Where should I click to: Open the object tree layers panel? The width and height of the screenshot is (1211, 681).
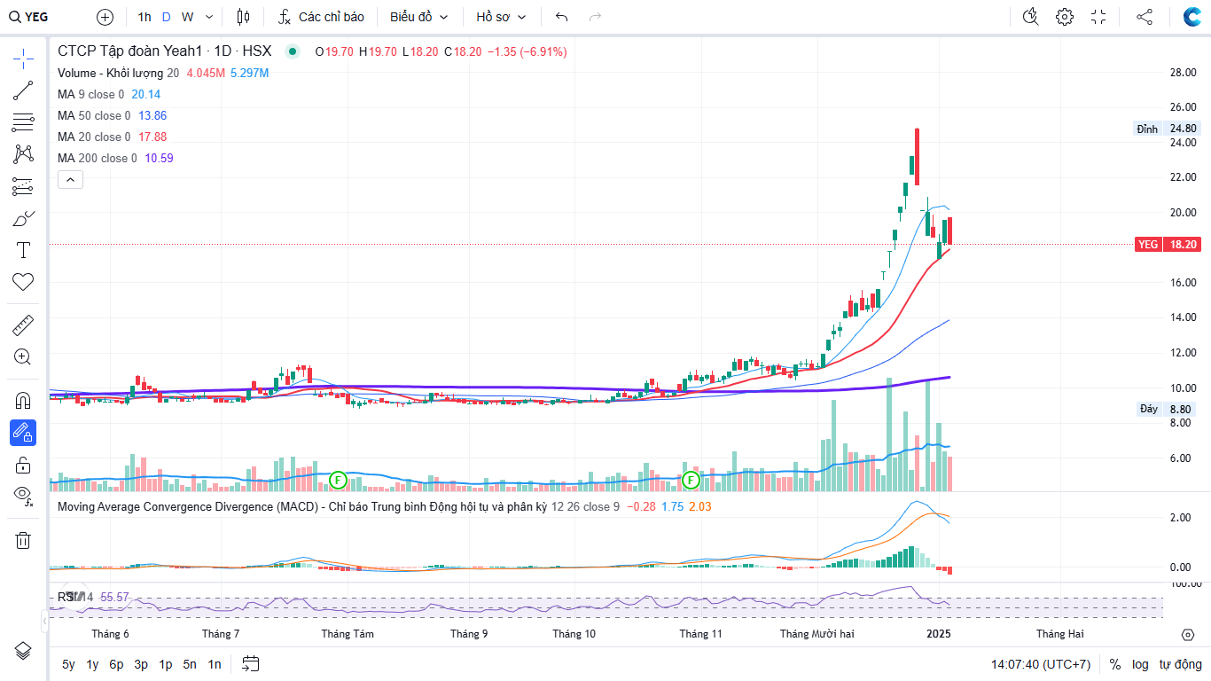pyautogui.click(x=23, y=651)
